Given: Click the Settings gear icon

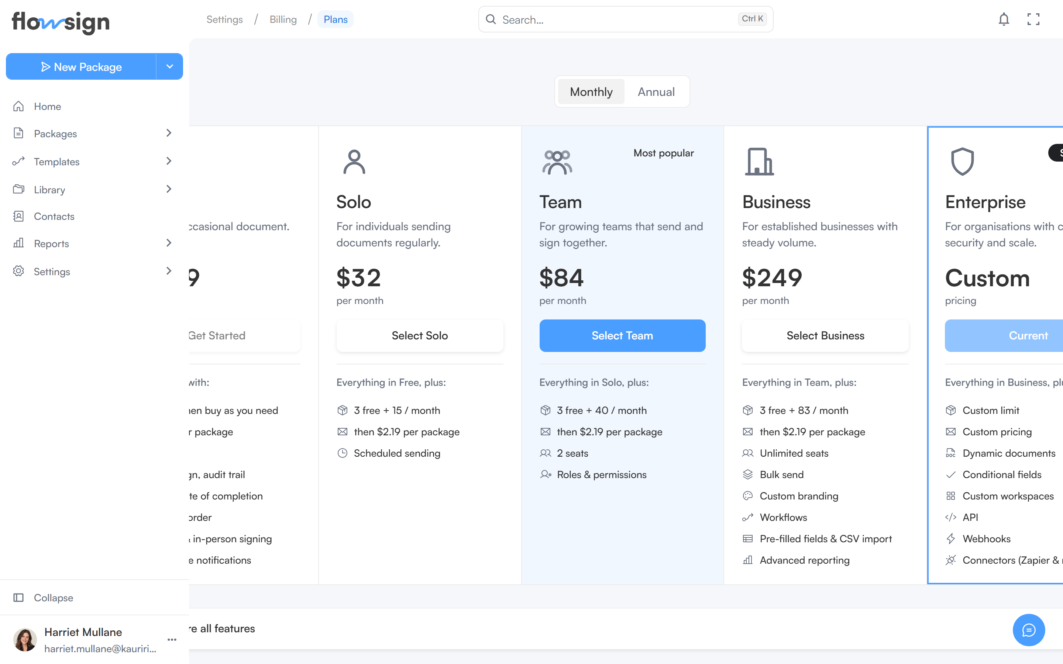Looking at the screenshot, I should (x=18, y=271).
